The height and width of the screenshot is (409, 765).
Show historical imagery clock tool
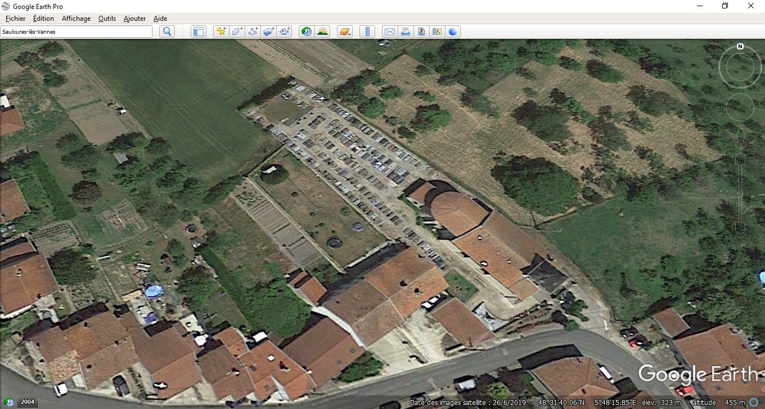(x=307, y=31)
